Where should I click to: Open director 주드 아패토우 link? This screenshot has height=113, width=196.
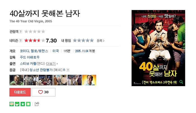point(30,57)
